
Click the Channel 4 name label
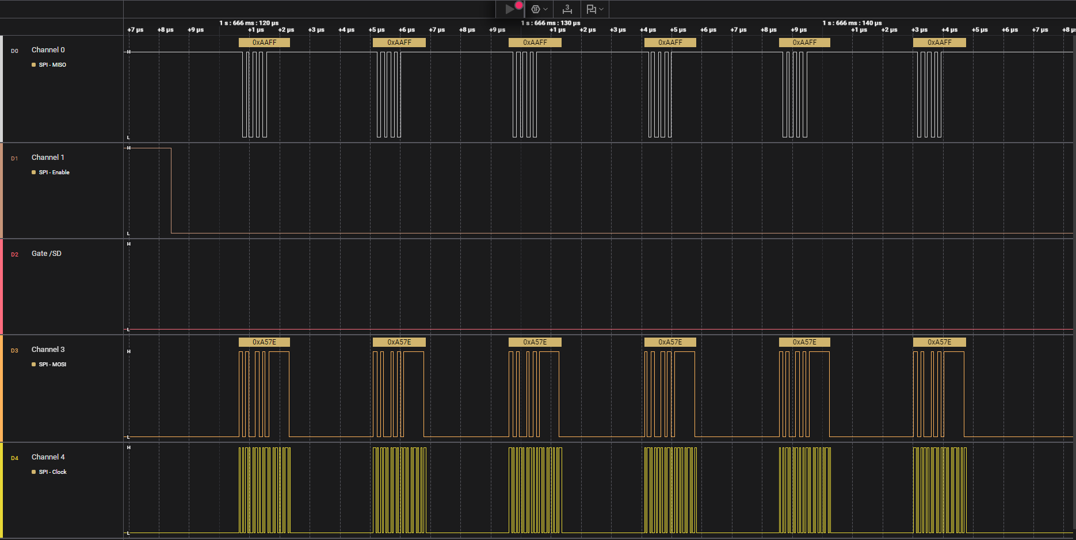[x=48, y=457]
